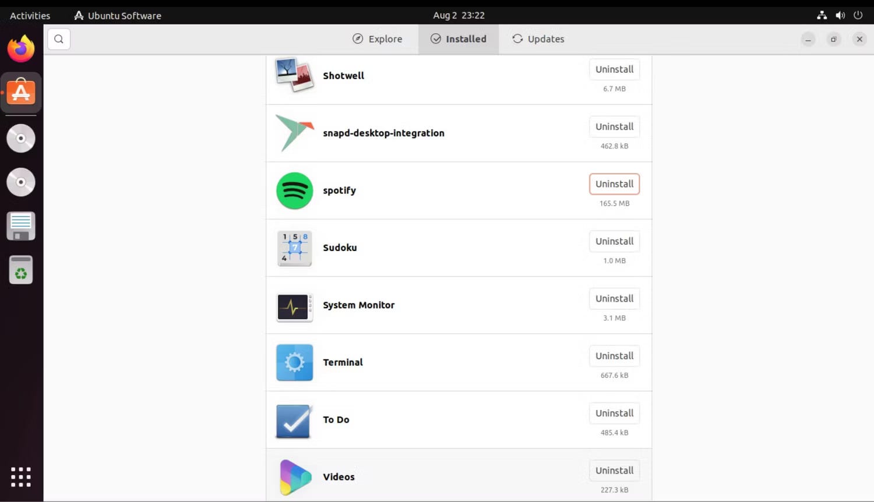Click the To Do app icon
The width and height of the screenshot is (874, 502).
tap(294, 419)
